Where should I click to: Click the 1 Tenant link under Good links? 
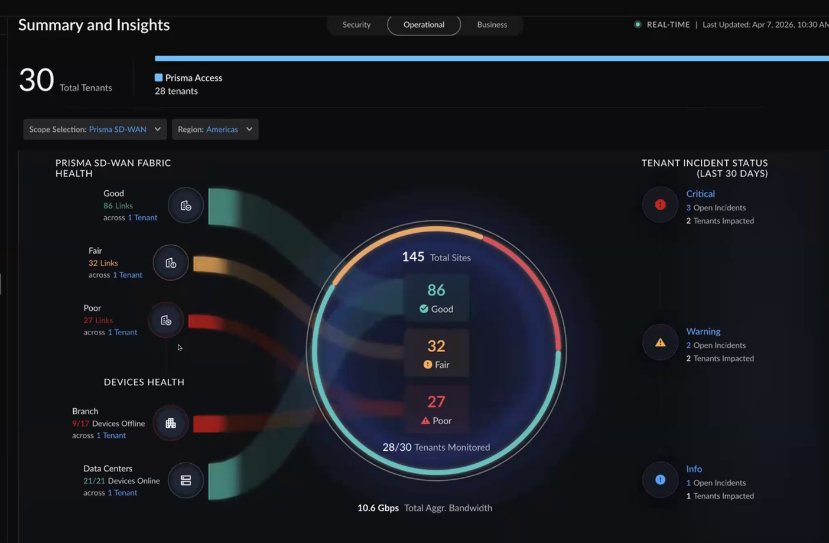(142, 217)
